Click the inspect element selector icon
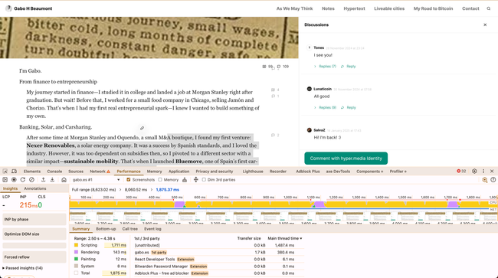The height and width of the screenshot is (278, 498). (x=5, y=172)
